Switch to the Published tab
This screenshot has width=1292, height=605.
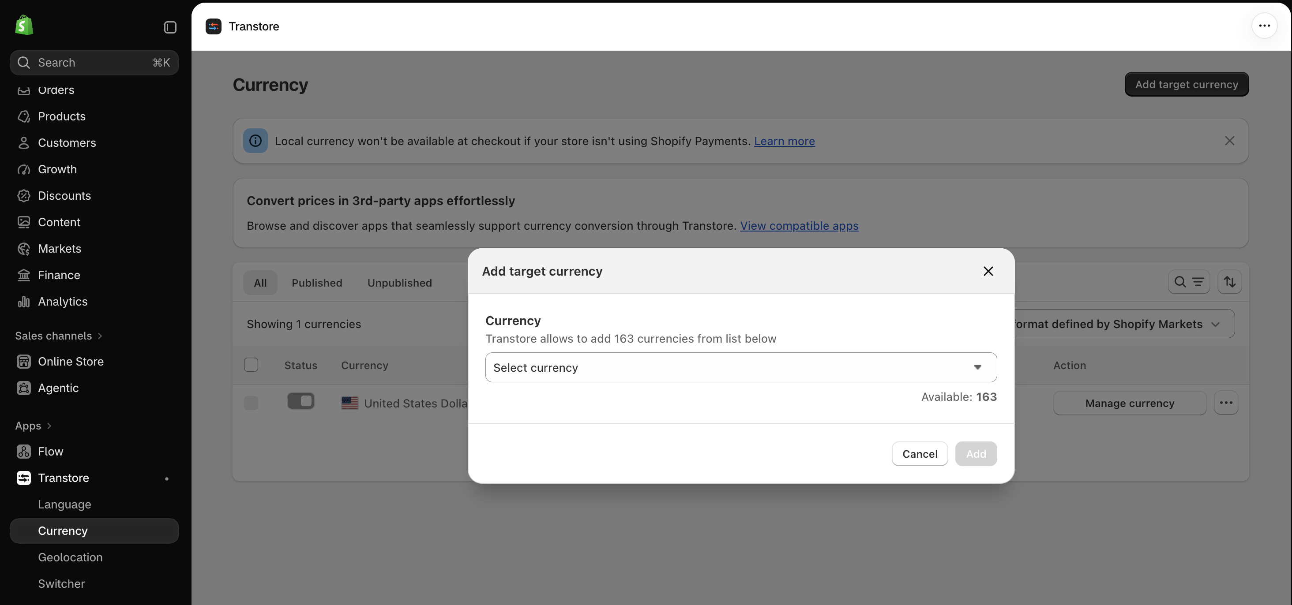(x=317, y=283)
